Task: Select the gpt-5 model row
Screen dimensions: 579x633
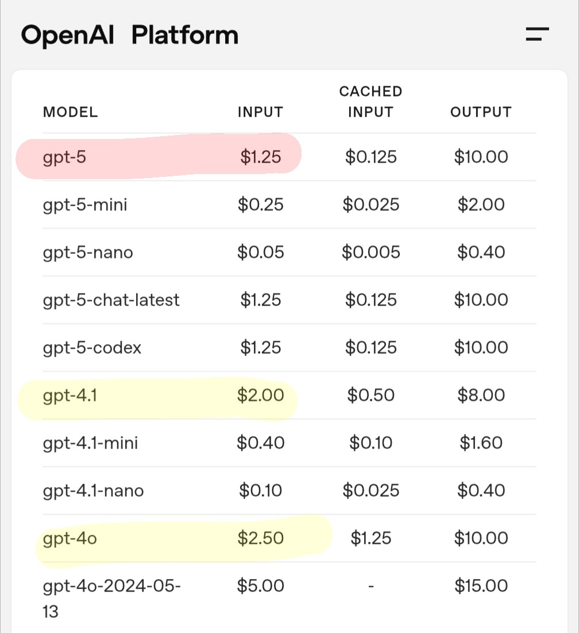Action: (289, 157)
